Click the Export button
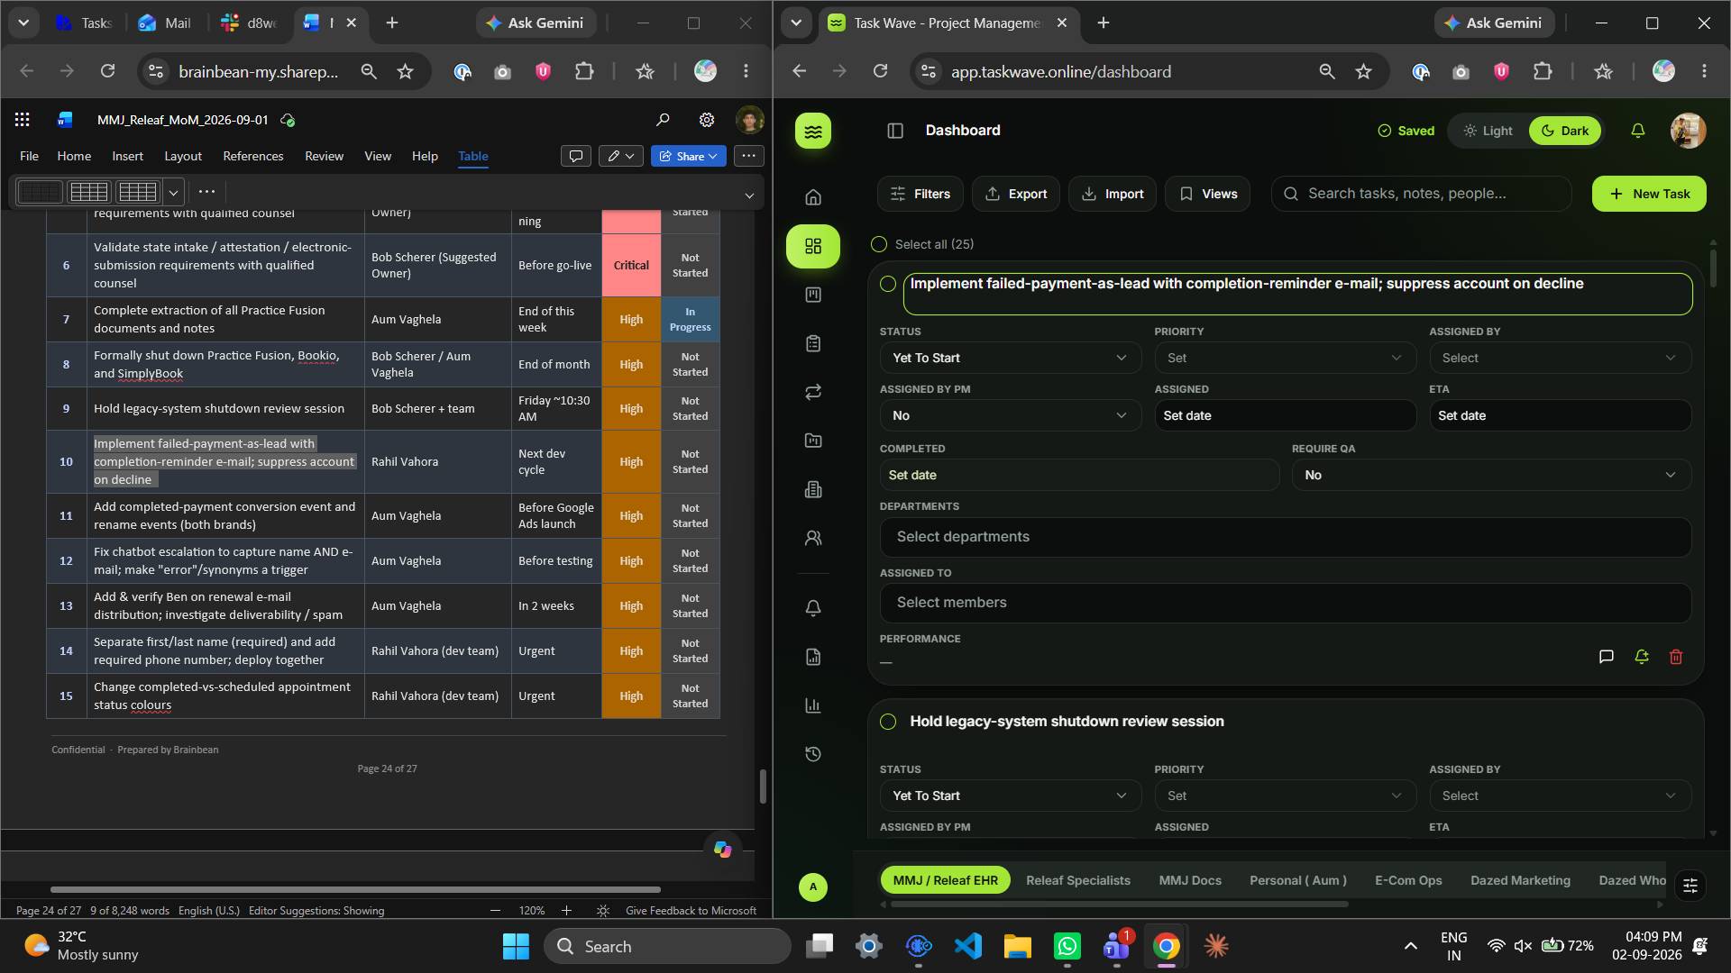This screenshot has height=973, width=1731. pos(1015,194)
